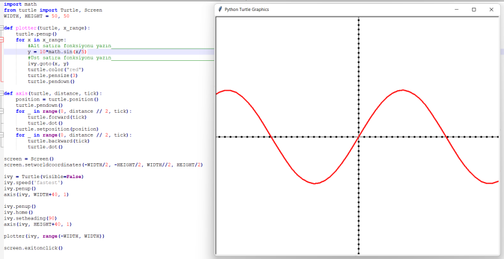Click the 'ivy.goto(x, y)' line
Image resolution: width=504 pixels, height=259 pixels.
click(48, 63)
